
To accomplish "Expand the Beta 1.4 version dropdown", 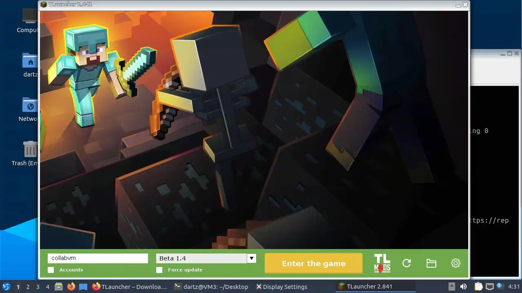I will pos(252,258).
